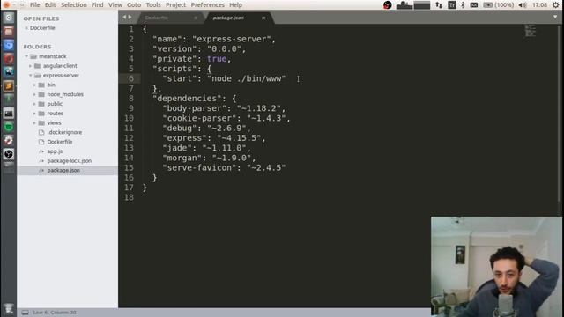Open the View menu
564x317 pixels.
pyautogui.click(x=115, y=5)
